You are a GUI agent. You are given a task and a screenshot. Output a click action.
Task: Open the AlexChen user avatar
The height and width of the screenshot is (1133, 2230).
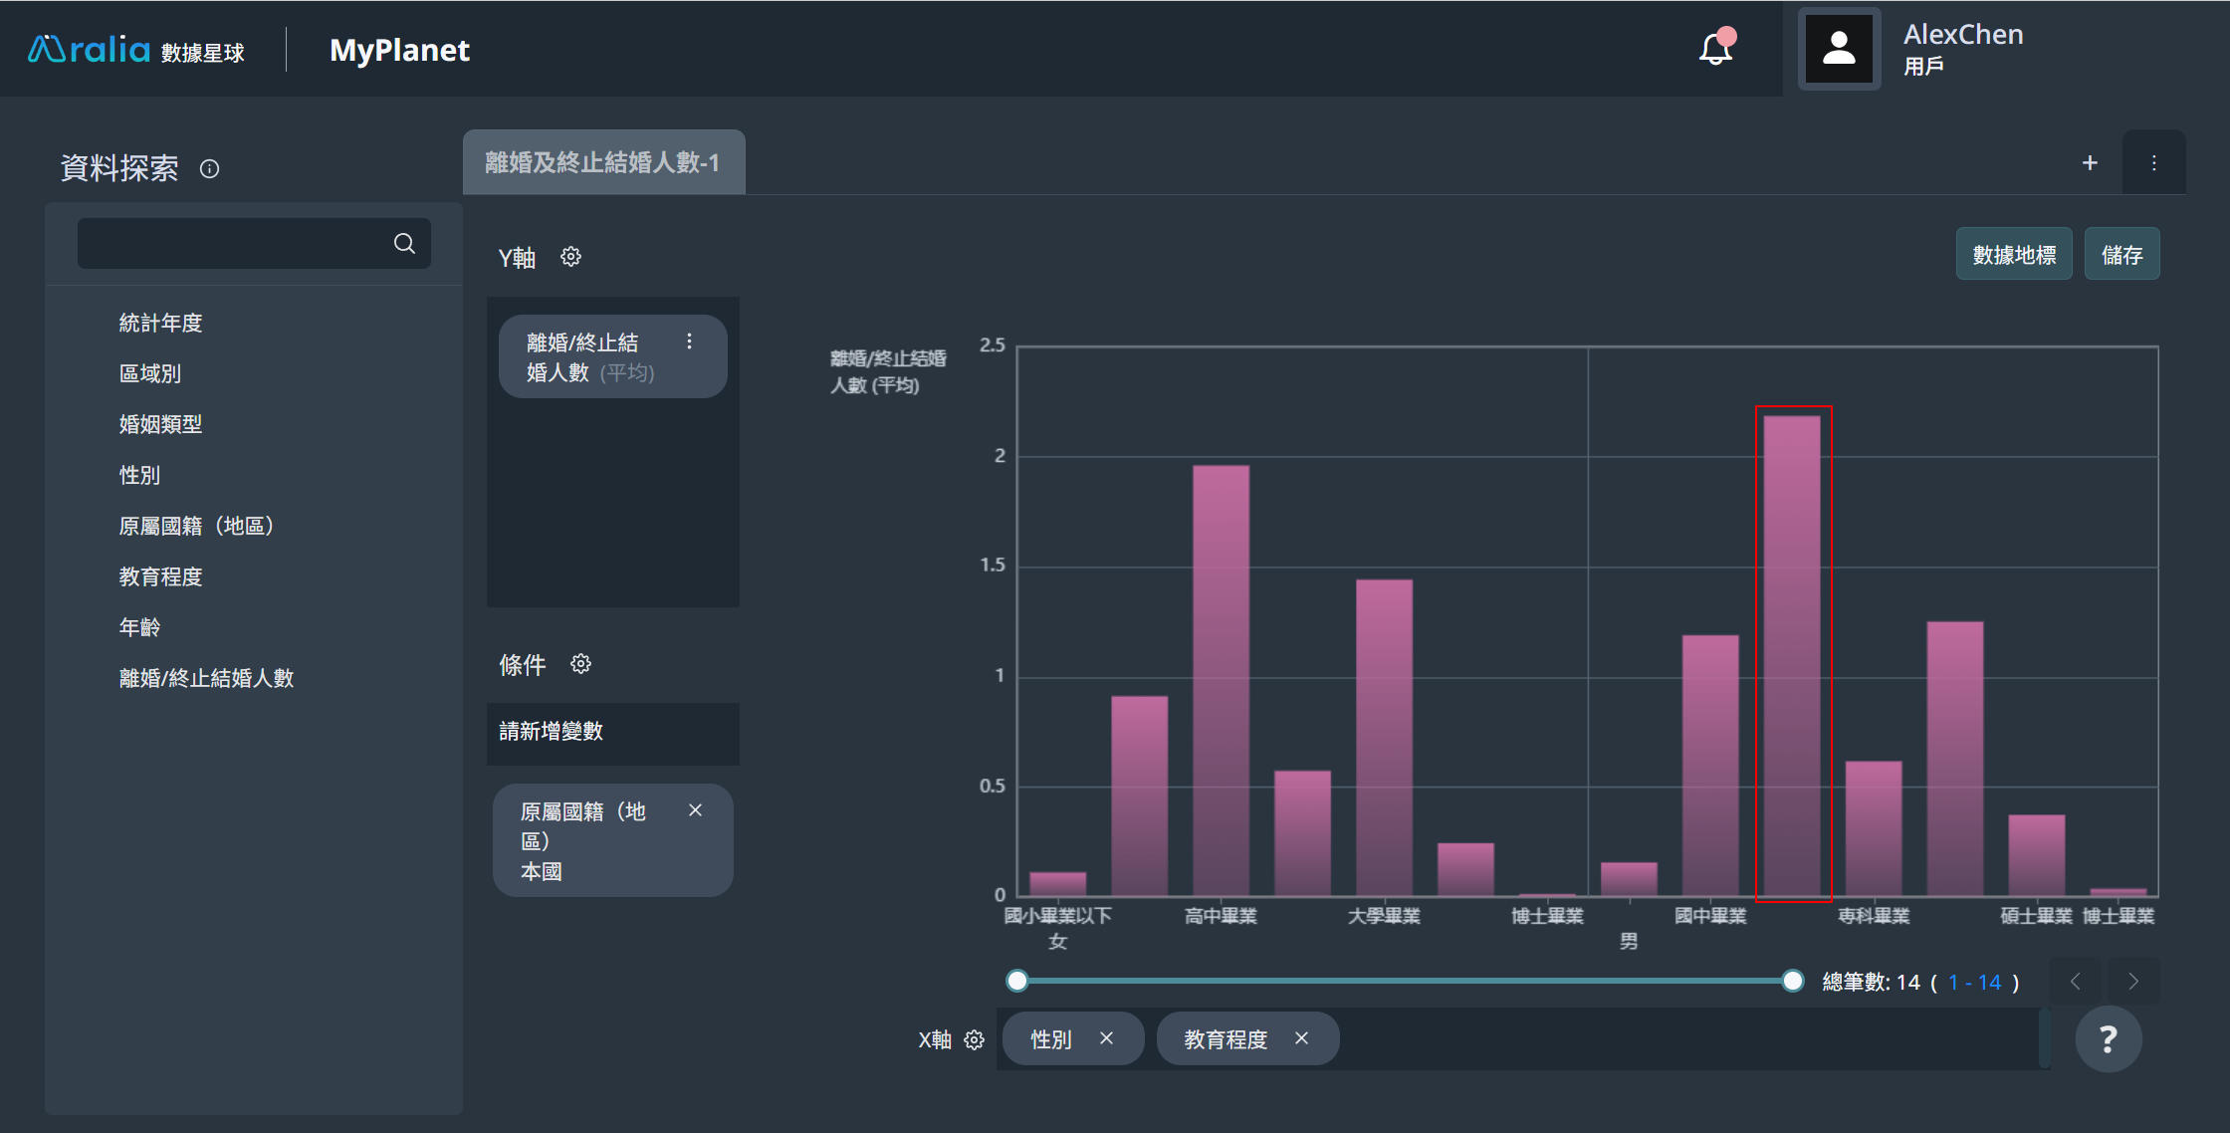tap(1839, 49)
